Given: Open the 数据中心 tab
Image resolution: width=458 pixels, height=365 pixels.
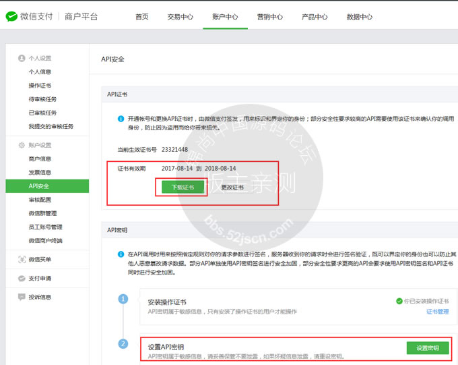Looking at the screenshot, I should coord(360,17).
